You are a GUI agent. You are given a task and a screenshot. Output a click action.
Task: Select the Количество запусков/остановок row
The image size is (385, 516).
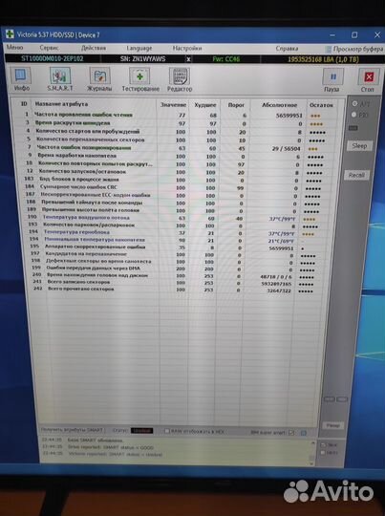pyautogui.click(x=176, y=172)
